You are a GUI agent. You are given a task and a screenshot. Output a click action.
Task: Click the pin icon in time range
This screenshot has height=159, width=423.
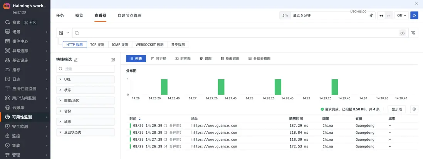[371, 15]
